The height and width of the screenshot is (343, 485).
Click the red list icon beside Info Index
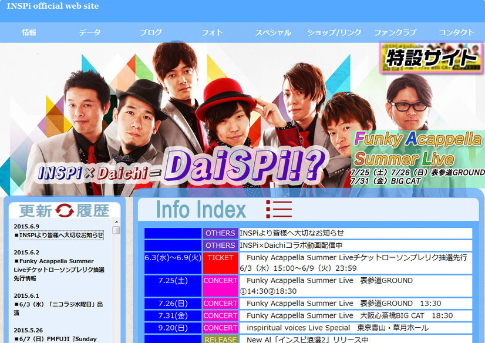[x=279, y=209]
